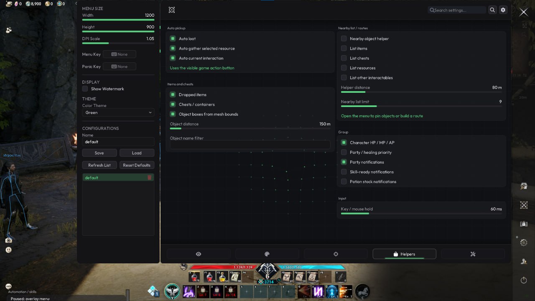The width and height of the screenshot is (535, 301).
Task: Open the game settings gear on right edge
Action: [x=524, y=242]
